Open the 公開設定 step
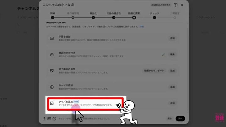This screenshot has width=226, height=127. (175, 18)
